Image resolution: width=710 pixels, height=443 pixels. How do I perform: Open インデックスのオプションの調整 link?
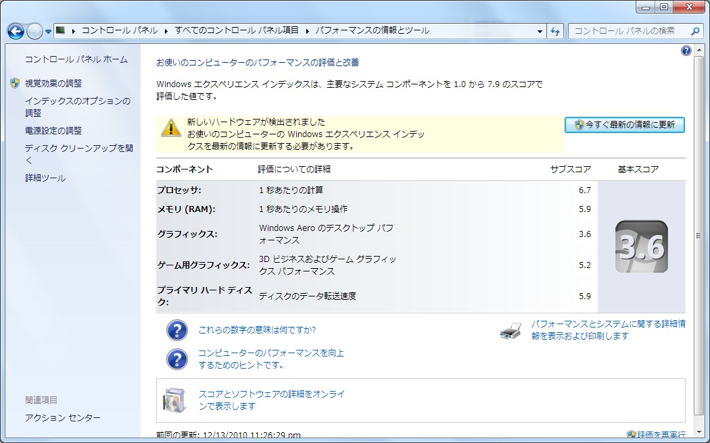[x=78, y=107]
